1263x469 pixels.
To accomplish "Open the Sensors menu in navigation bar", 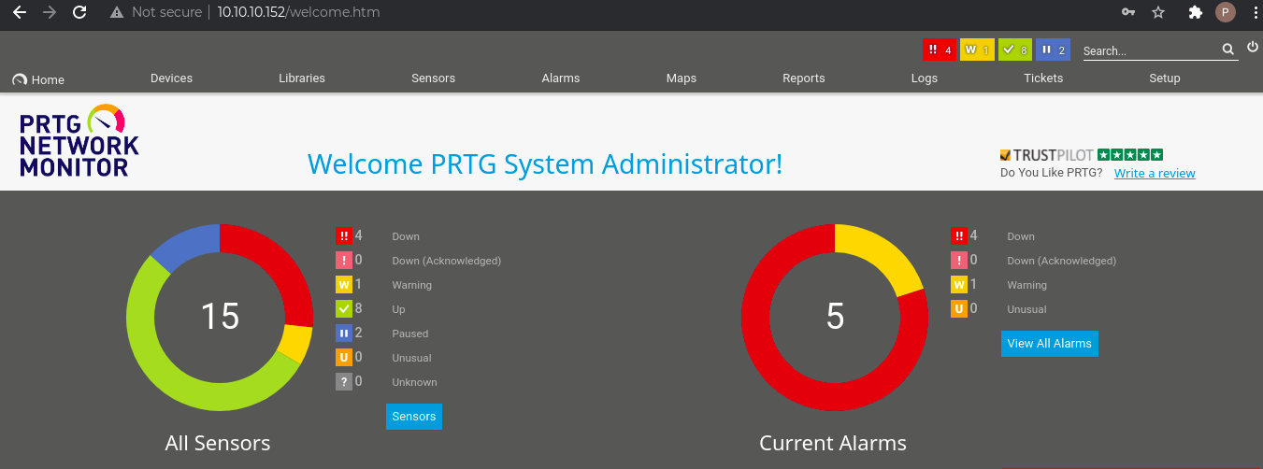I will click(433, 78).
